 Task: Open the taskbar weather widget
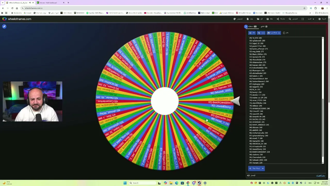pyautogui.click(x=7, y=183)
